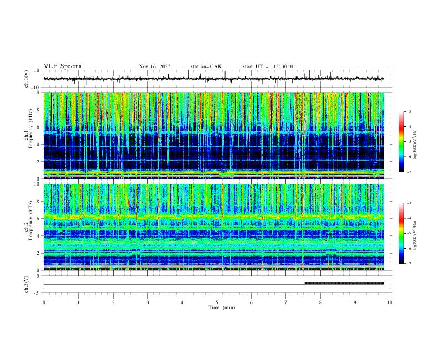This screenshot has height=339, width=439.
Task: Click the ch.1 spectrogram panel
Action: (x=213, y=135)
